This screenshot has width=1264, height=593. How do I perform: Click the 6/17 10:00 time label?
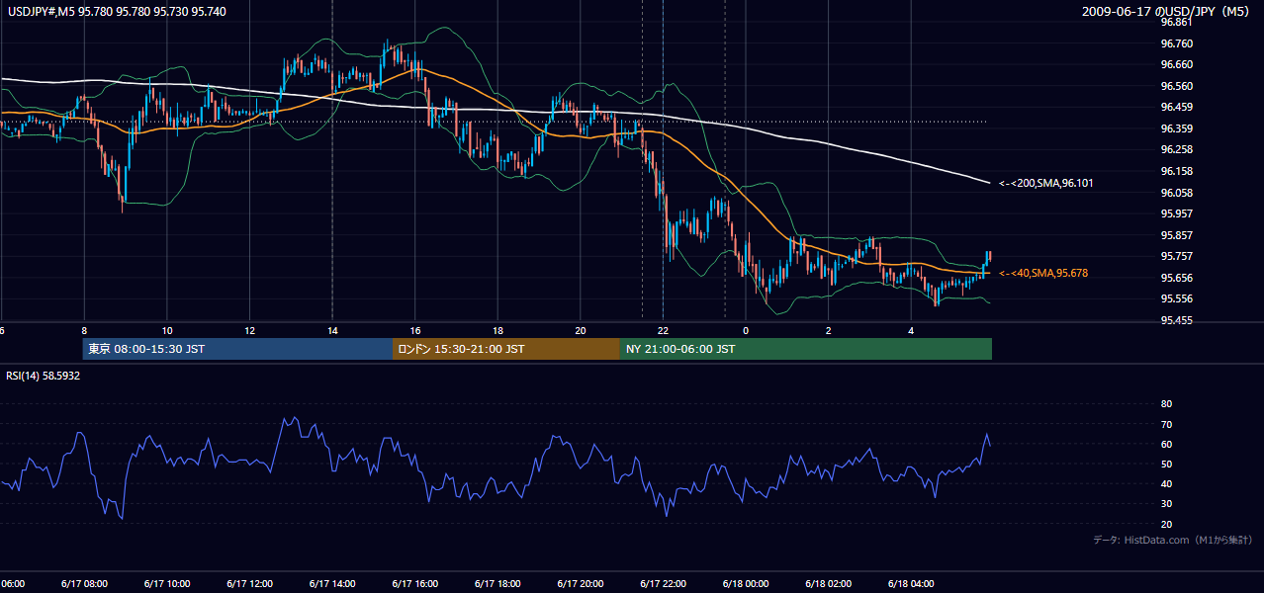(x=167, y=584)
